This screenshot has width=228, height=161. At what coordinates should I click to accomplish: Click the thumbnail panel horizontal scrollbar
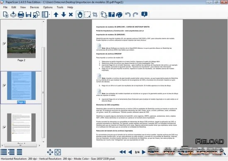coord(20,145)
